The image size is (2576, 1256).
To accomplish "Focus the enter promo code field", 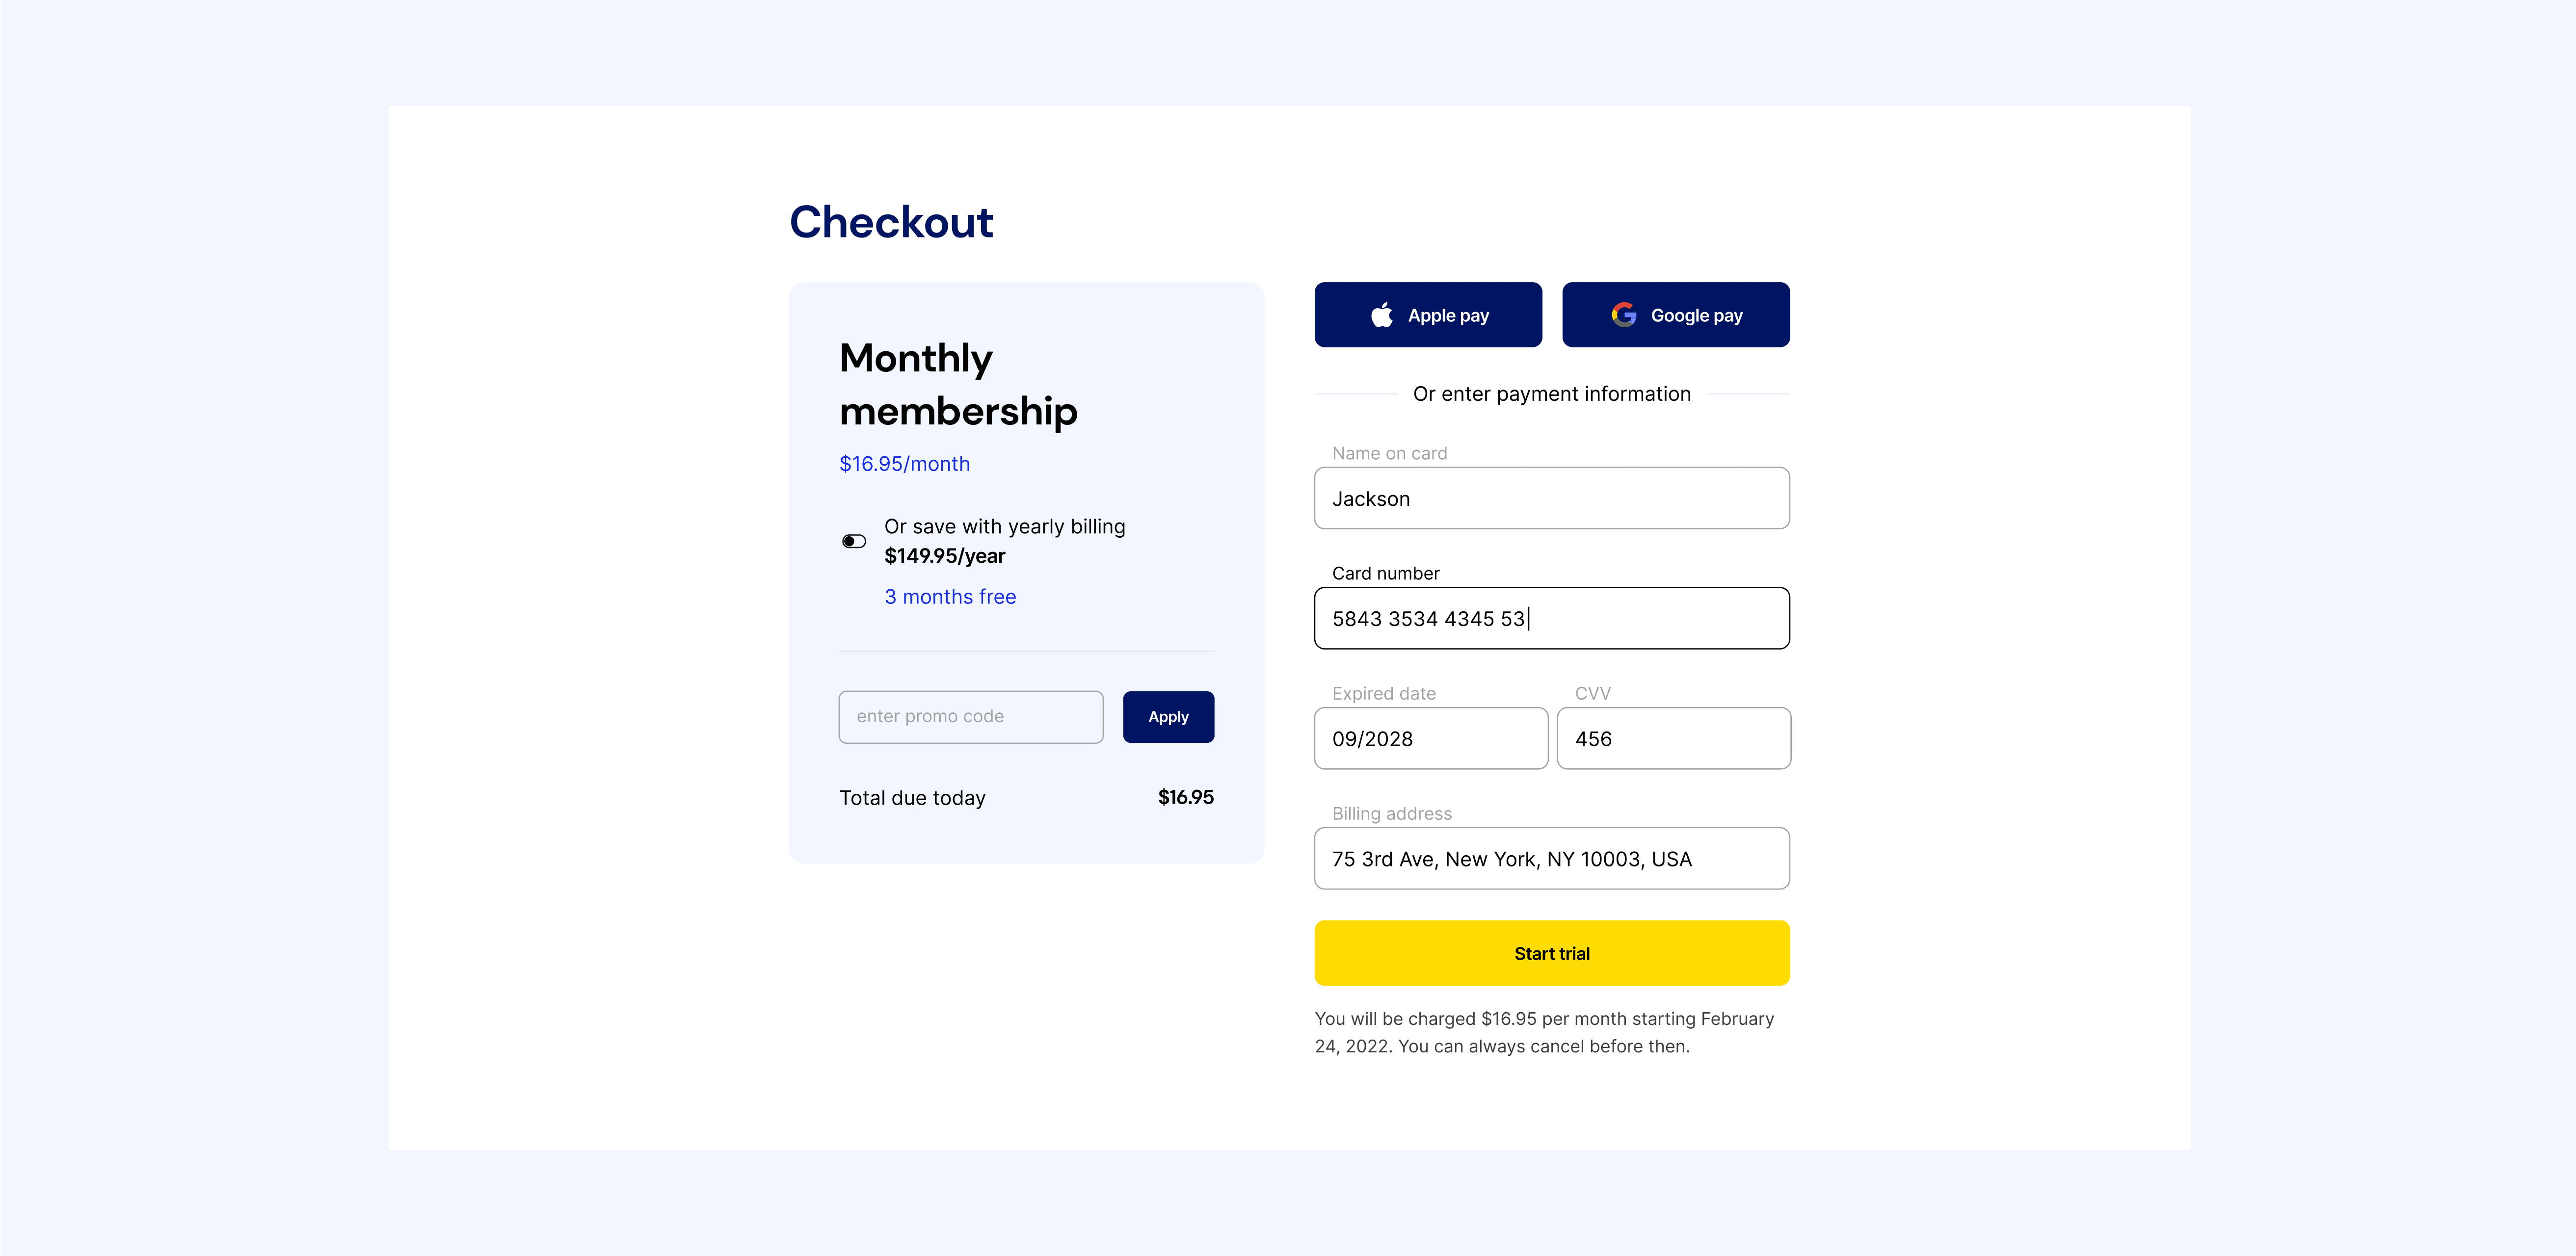I will click(x=970, y=717).
